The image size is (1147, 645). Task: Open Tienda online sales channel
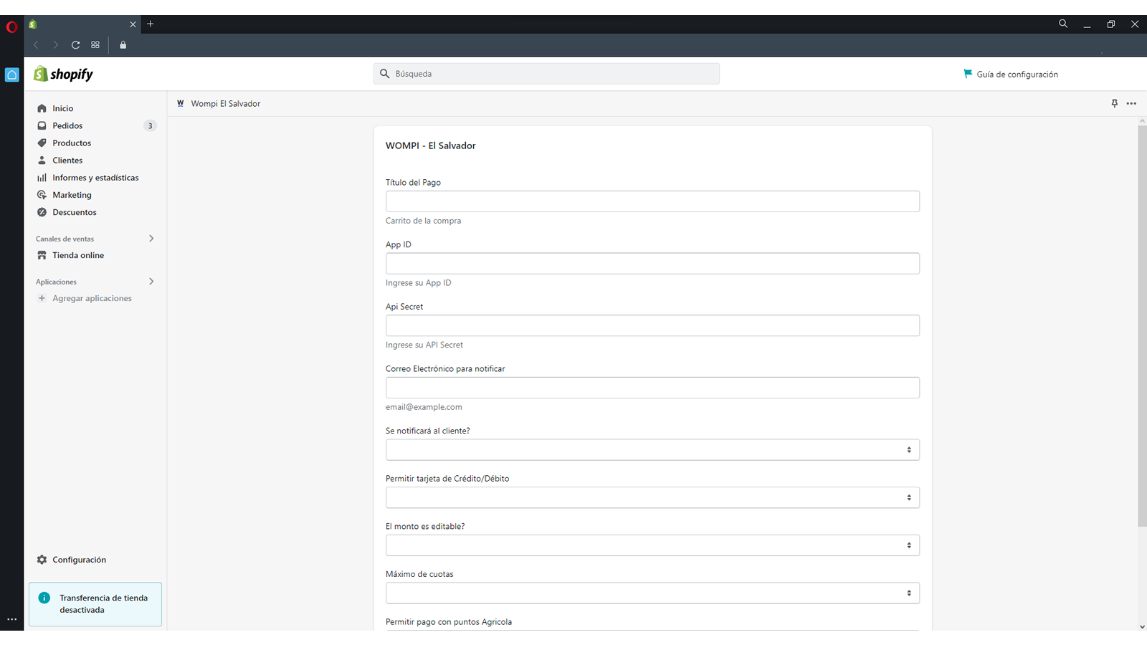coord(78,255)
